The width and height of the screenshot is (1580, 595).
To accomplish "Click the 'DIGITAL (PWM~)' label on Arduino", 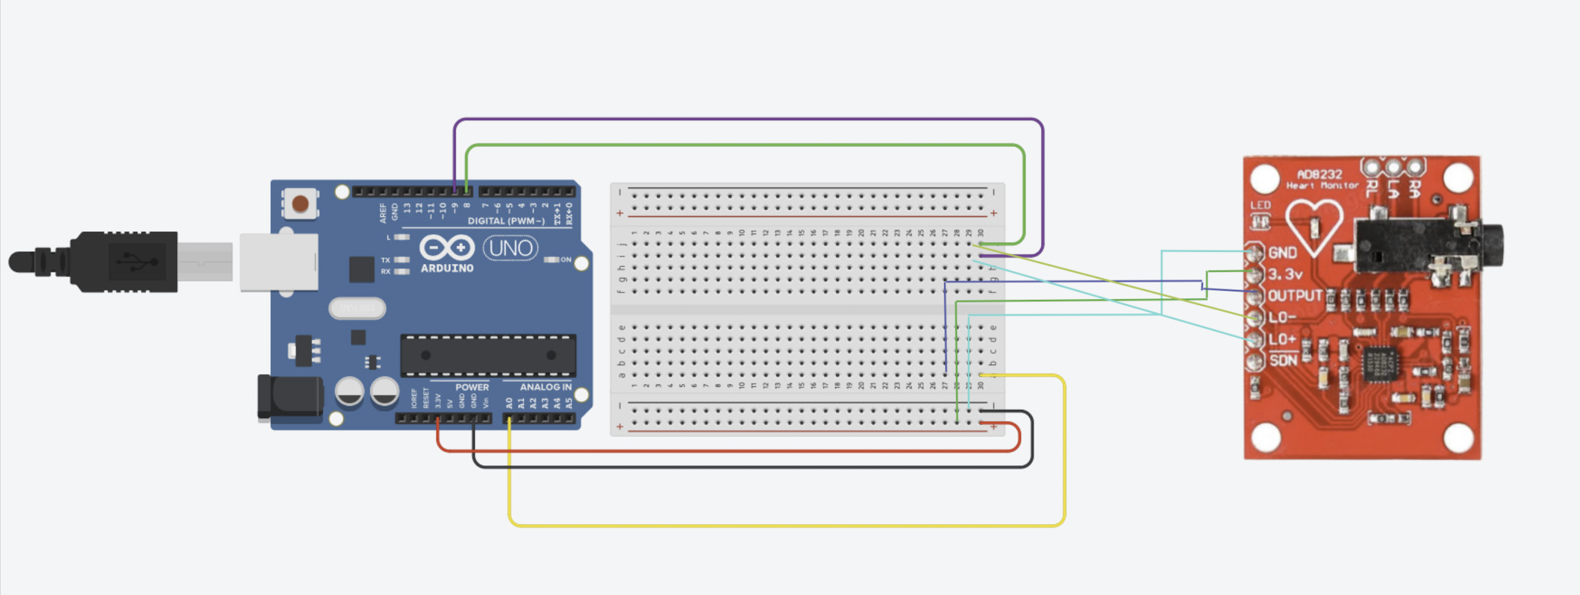I will click(506, 221).
